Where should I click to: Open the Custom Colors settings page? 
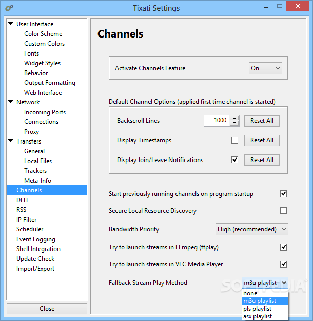point(44,44)
